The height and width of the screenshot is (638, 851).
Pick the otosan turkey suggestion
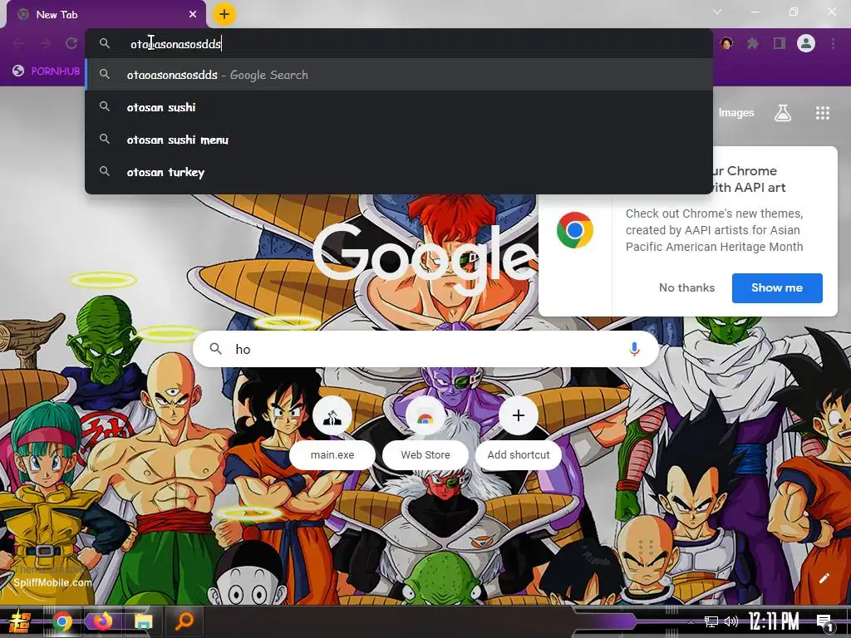click(x=399, y=172)
